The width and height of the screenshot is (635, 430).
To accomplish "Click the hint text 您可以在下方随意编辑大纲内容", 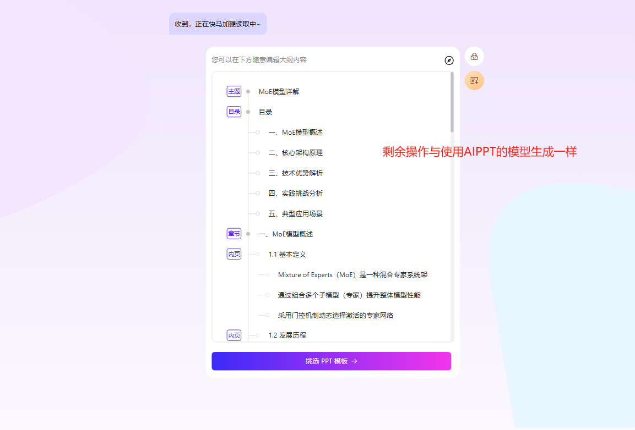I will [x=259, y=60].
